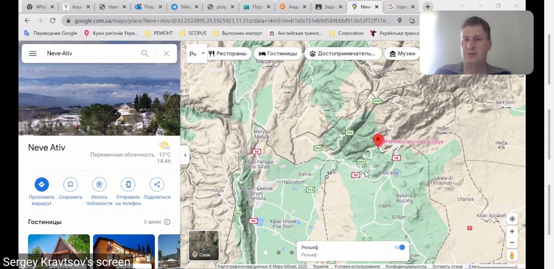This screenshot has height=269, width=554.
Task: Open Hermon Holiday Village map label
Action: pos(414,142)
